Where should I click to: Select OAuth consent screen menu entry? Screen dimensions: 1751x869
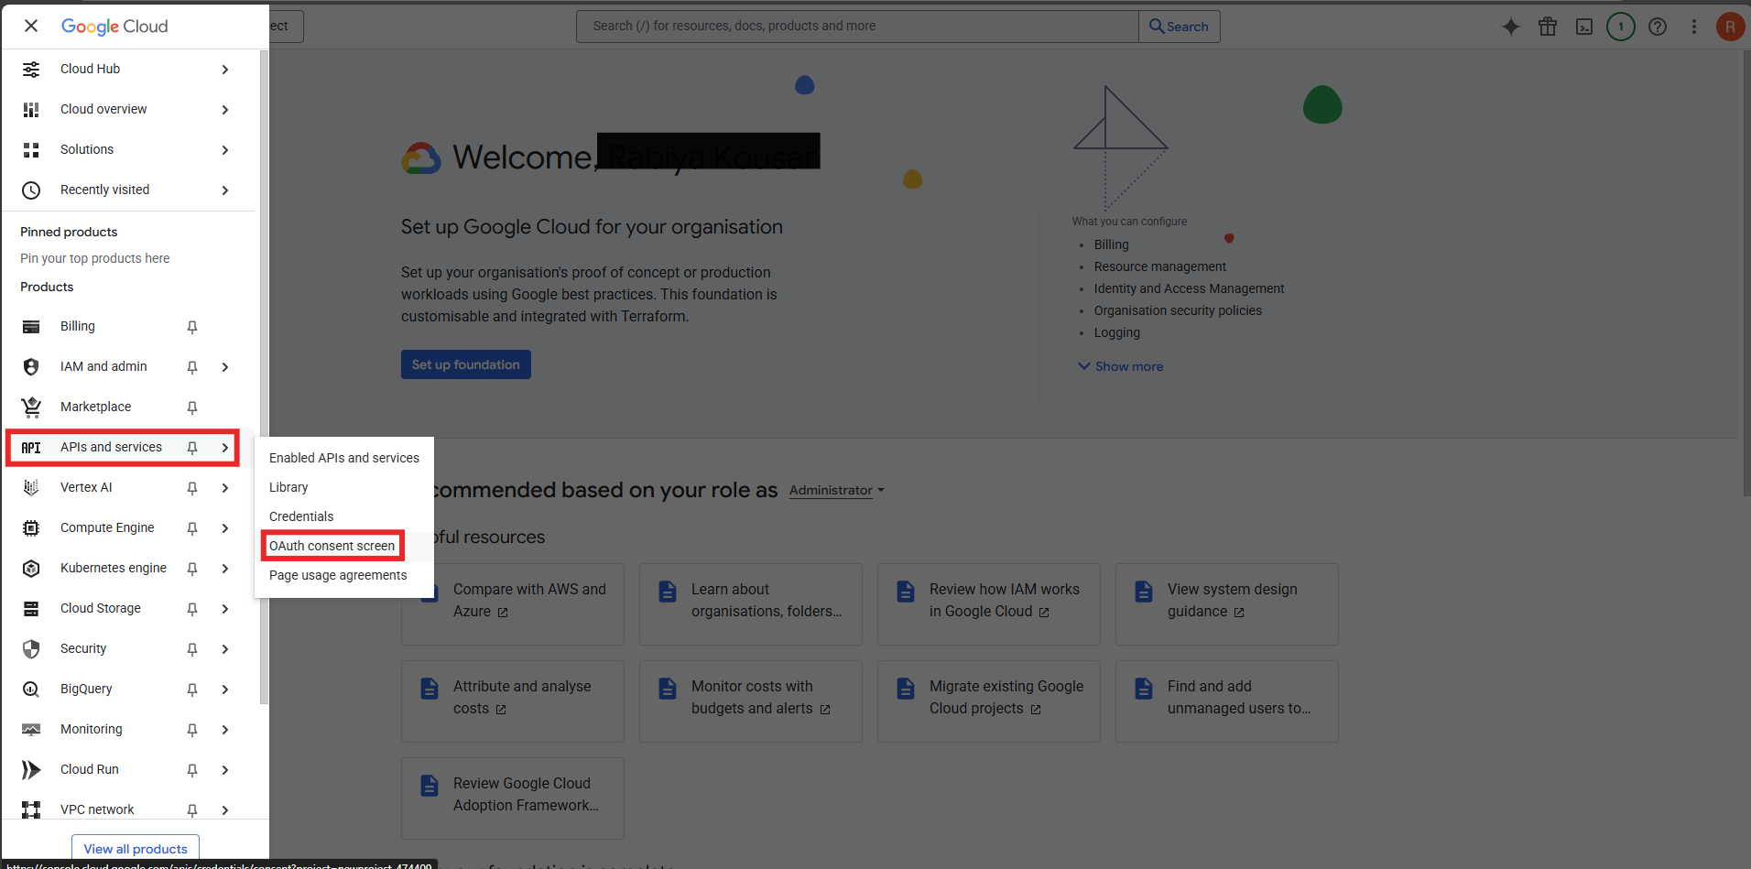point(332,545)
